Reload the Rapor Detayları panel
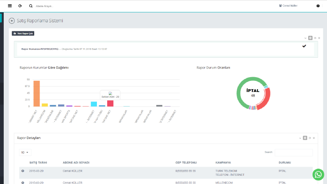327x184 pixels. (x=310, y=138)
